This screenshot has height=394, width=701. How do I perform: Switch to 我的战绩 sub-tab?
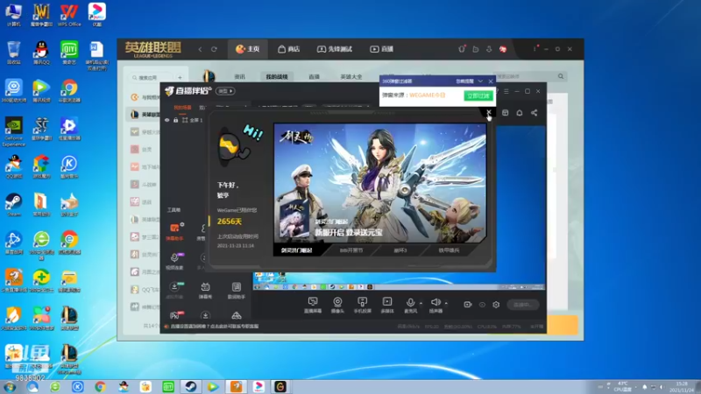(x=277, y=77)
